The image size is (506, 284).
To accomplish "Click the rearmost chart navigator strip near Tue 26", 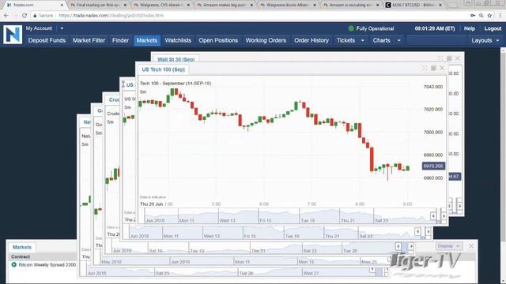I will [246, 272].
